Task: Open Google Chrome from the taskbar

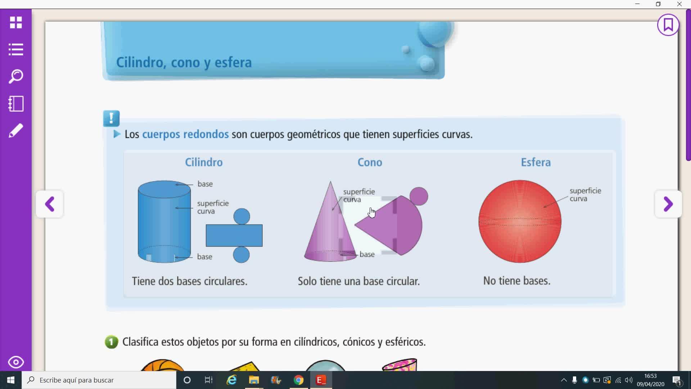Action: click(298, 380)
